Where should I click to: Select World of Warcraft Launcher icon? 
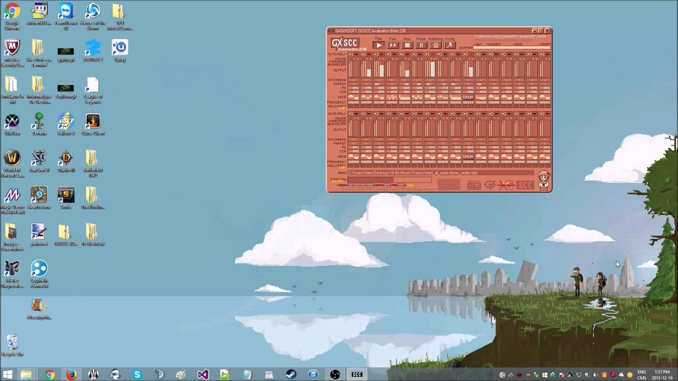point(12,163)
